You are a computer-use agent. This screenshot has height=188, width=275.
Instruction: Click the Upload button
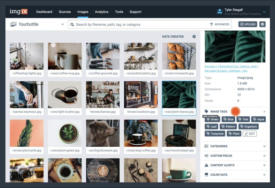click(x=248, y=24)
